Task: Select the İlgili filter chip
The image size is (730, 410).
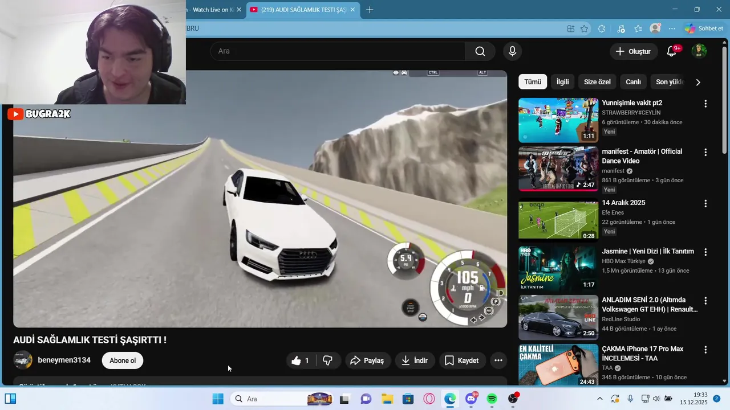Action: coord(563,82)
